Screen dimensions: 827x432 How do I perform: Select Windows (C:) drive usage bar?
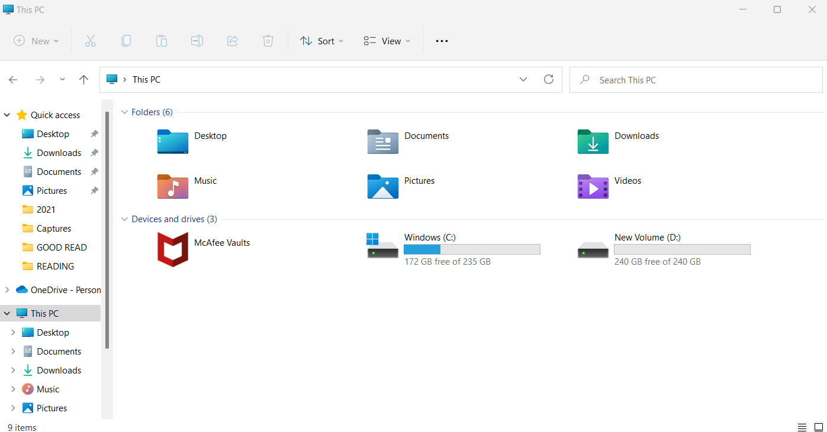pyautogui.click(x=472, y=249)
